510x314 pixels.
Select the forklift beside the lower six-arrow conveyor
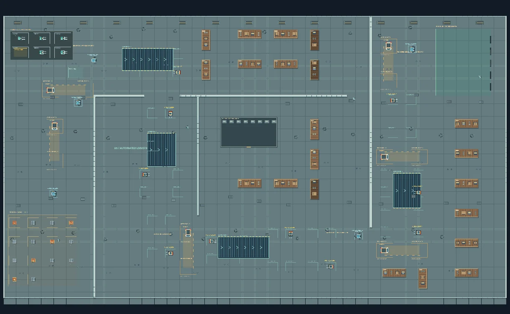[188, 233]
